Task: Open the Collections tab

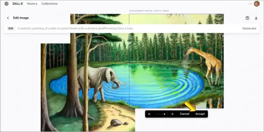Action: pos(49,4)
